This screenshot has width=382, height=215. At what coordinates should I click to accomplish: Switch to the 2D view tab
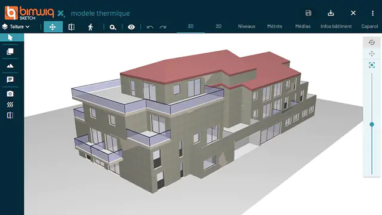click(218, 26)
